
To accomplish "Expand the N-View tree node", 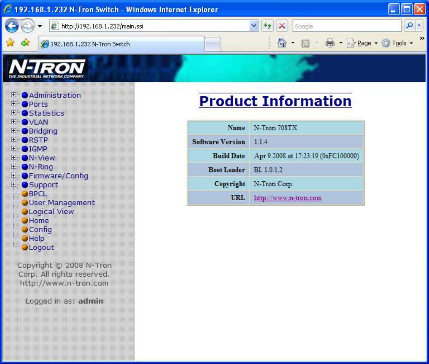I will (13, 158).
